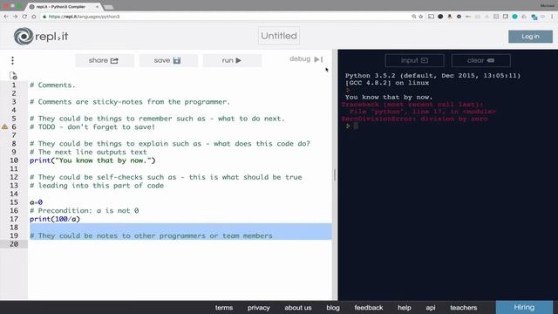The height and width of the screenshot is (314, 558).
Task: Click the '# Comments.' line
Action: tap(52, 85)
